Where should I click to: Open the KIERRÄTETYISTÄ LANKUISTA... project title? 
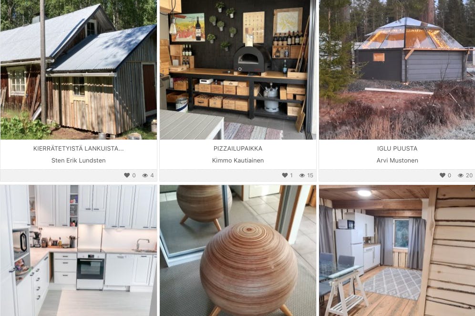coord(79,149)
